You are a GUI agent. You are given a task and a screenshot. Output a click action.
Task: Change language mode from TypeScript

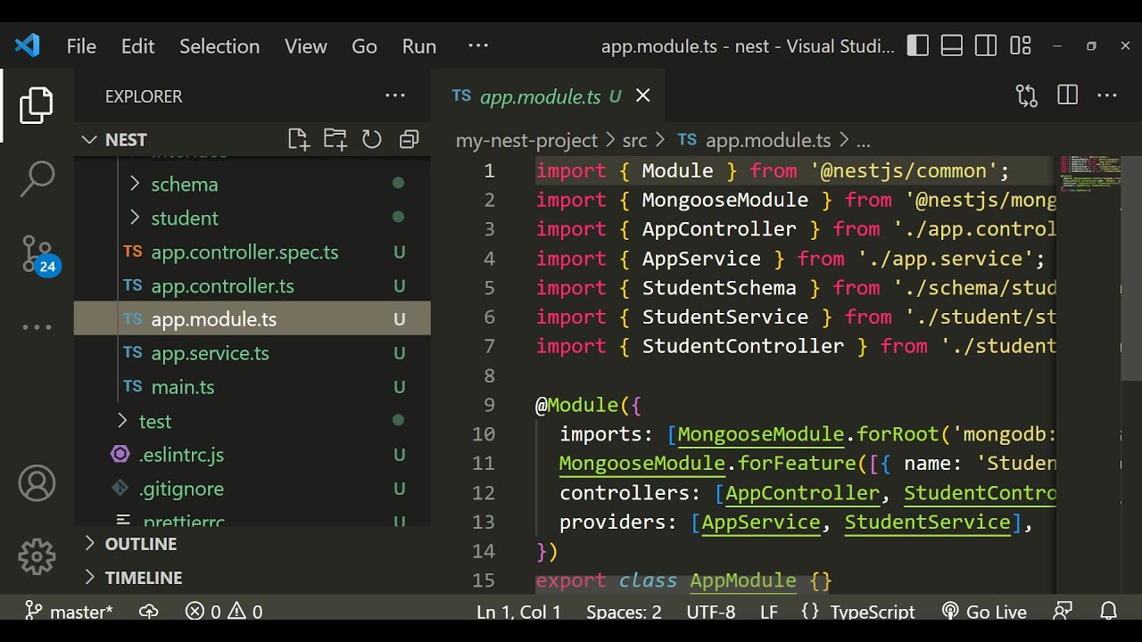coord(872,612)
